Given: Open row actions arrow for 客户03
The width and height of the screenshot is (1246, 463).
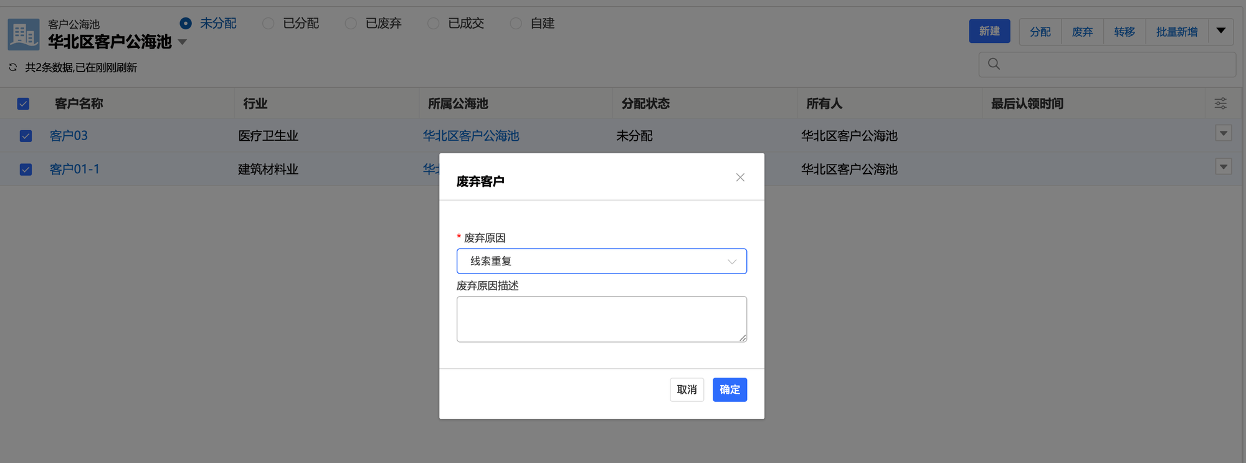Looking at the screenshot, I should click(x=1223, y=133).
